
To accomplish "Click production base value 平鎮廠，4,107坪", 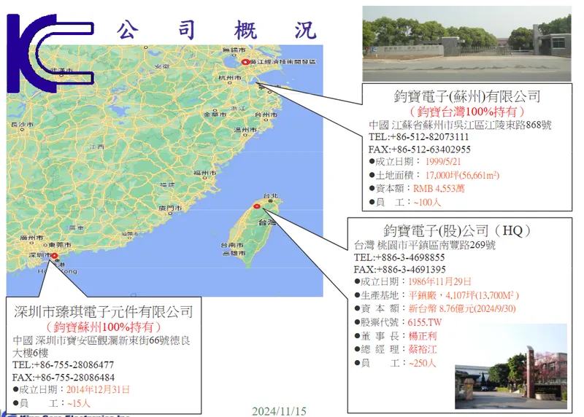I will [x=441, y=295].
